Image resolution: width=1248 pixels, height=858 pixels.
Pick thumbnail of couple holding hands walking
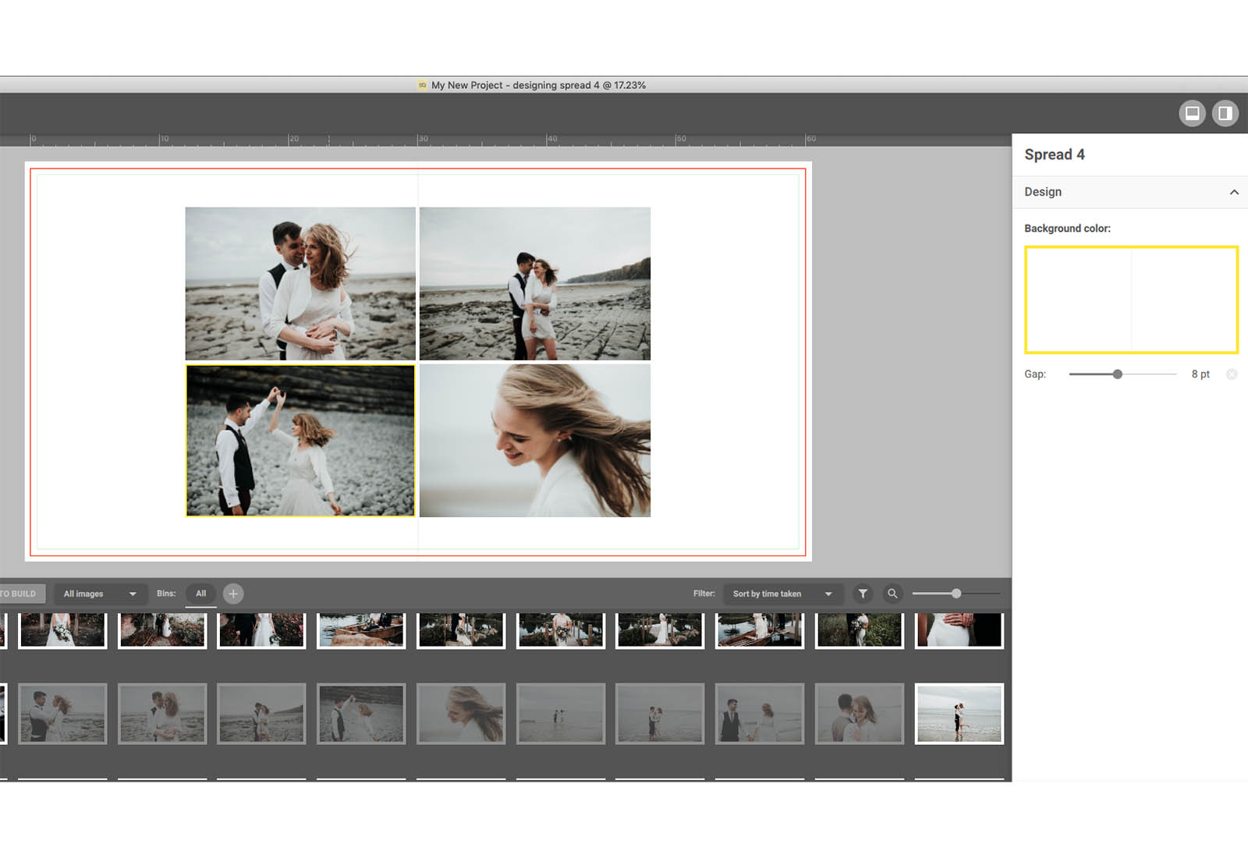point(760,714)
